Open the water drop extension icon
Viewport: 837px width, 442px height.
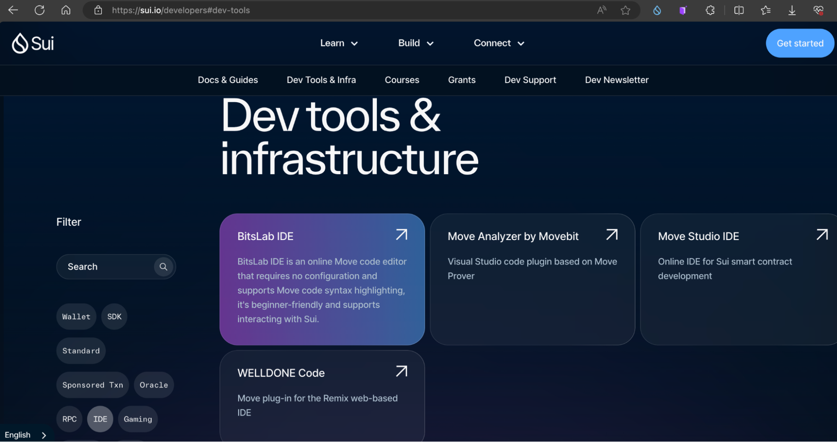pyautogui.click(x=657, y=10)
